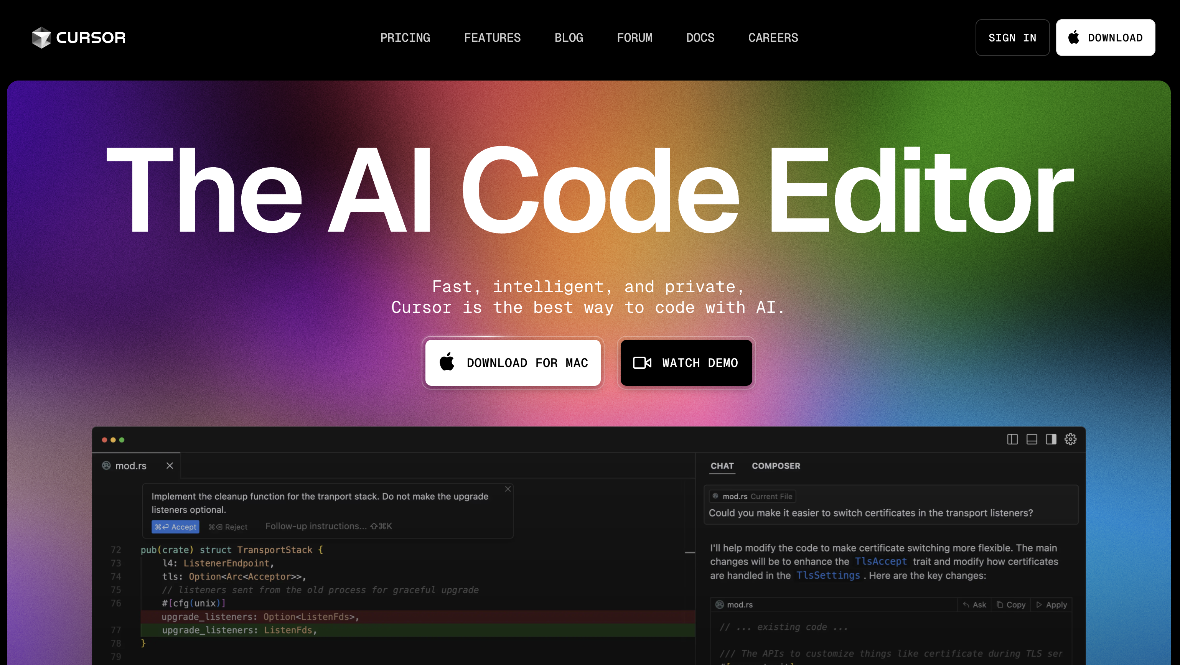Open the editor settings gear
The height and width of the screenshot is (665, 1180).
(1071, 439)
